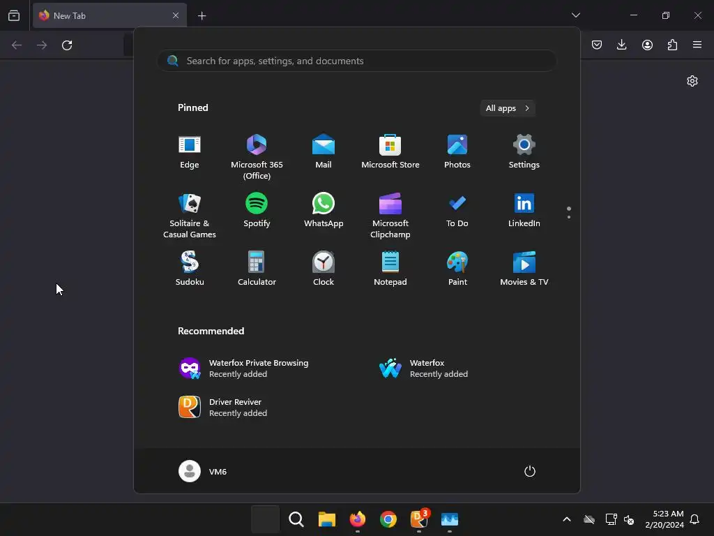Show hidden system tray icons
This screenshot has width=714, height=536.
coord(566,519)
